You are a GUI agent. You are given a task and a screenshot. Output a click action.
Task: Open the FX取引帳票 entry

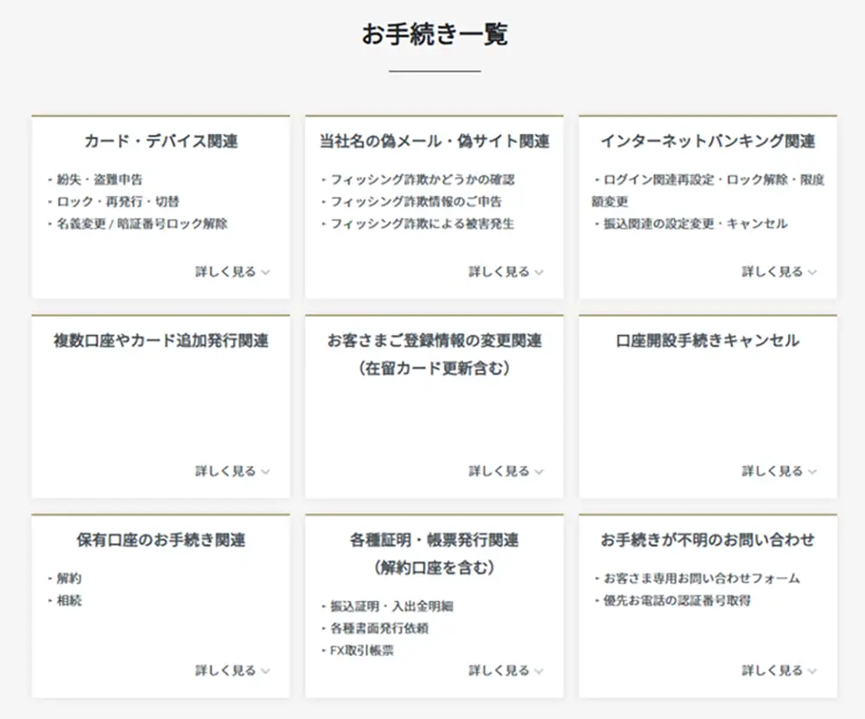tap(361, 651)
